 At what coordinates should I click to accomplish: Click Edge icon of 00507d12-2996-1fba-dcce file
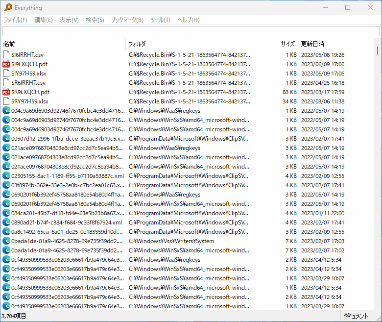tap(6, 138)
